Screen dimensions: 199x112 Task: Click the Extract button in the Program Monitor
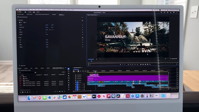point(143,64)
